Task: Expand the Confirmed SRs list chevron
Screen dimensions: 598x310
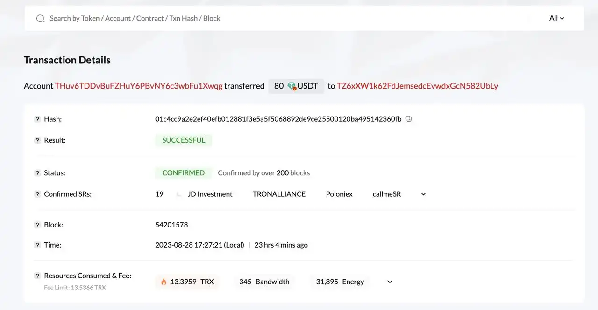Action: pyautogui.click(x=423, y=194)
